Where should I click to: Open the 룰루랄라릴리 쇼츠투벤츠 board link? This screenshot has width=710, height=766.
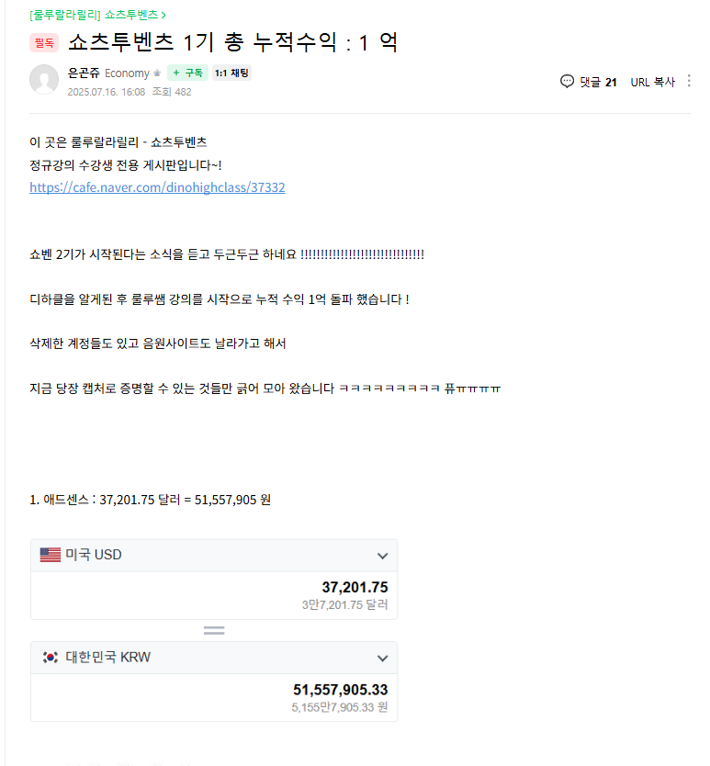tap(94, 15)
